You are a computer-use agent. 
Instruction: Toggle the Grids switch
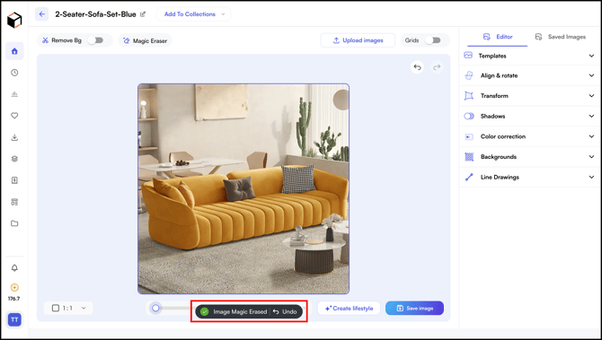433,40
